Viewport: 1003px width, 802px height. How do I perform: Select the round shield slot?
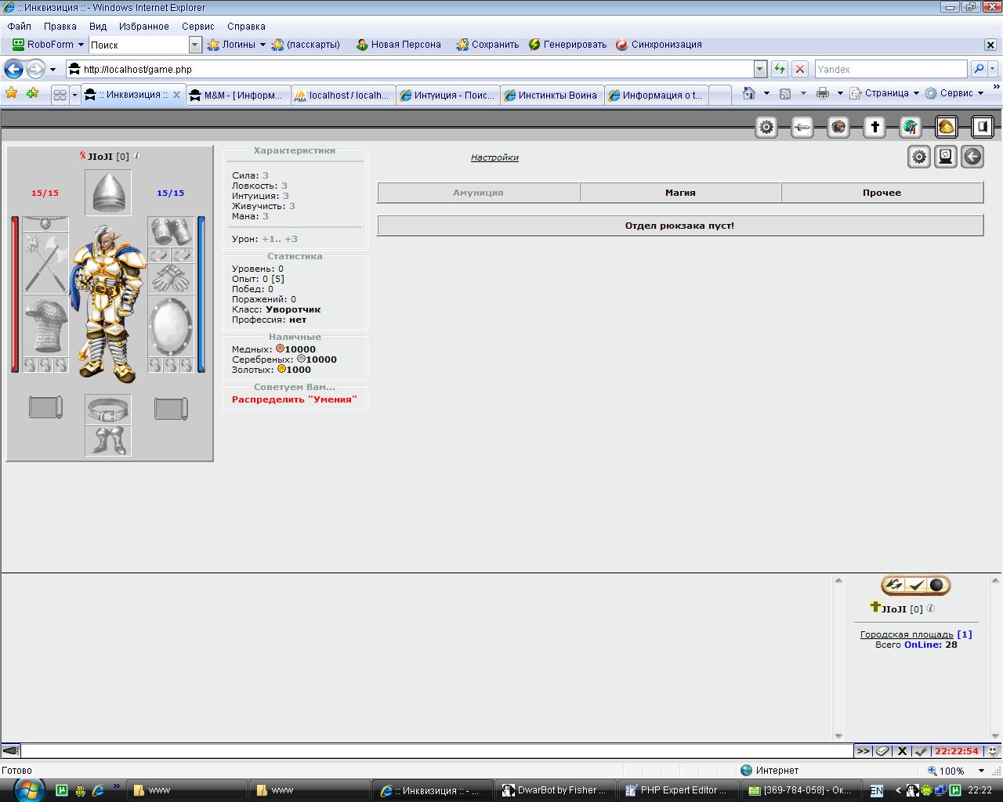171,326
